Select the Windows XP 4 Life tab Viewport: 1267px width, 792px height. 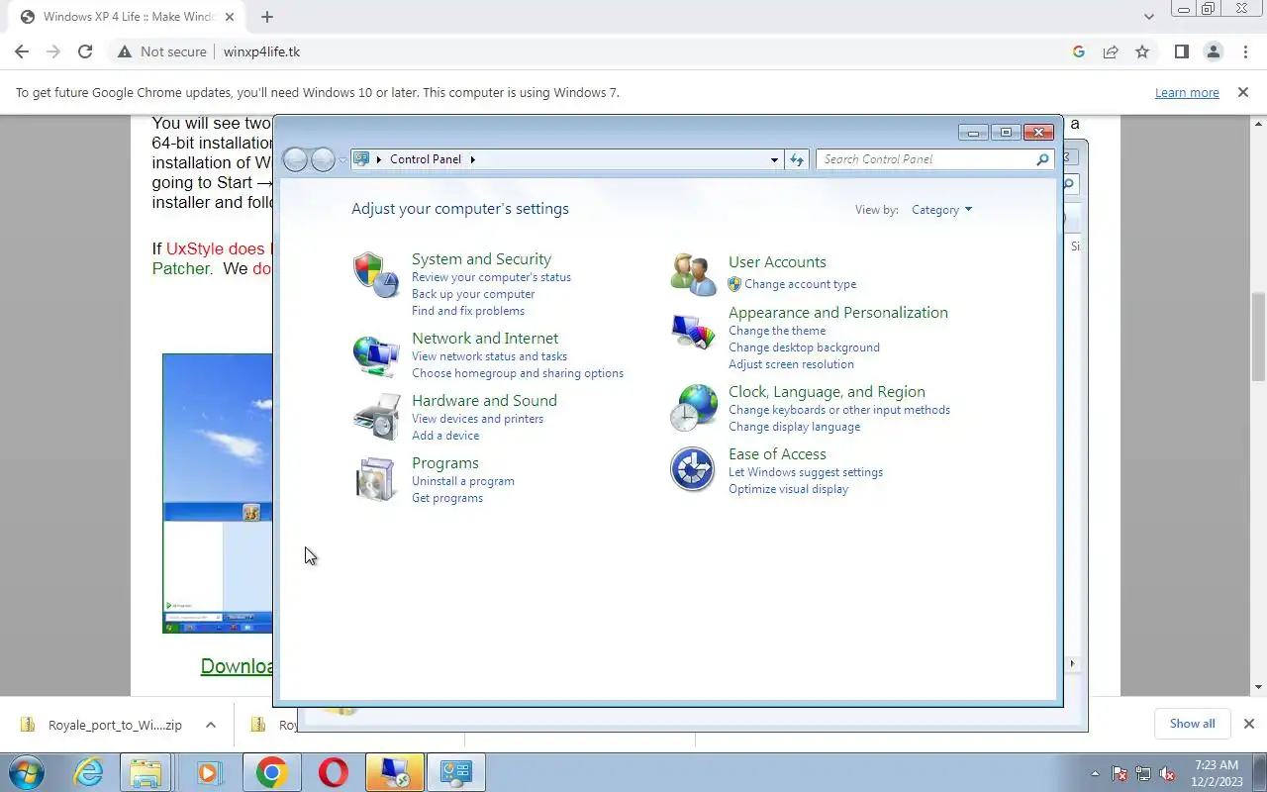pyautogui.click(x=127, y=17)
